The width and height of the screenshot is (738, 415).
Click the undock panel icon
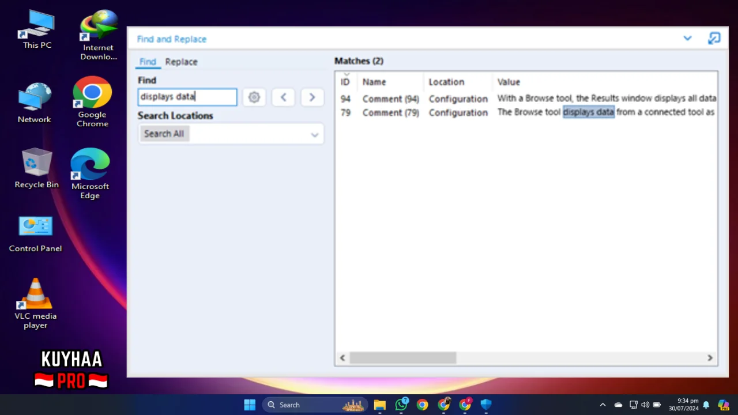[714, 39]
